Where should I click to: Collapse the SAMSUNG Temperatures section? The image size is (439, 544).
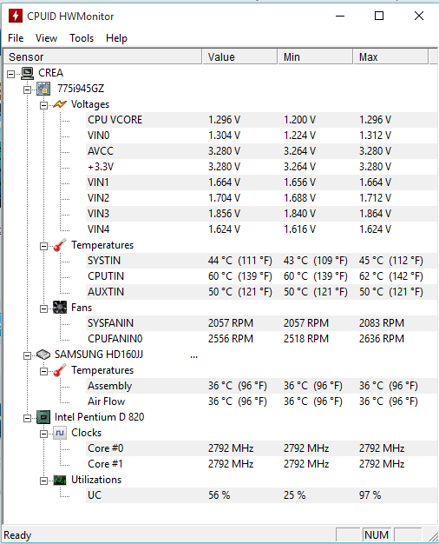[x=43, y=372]
